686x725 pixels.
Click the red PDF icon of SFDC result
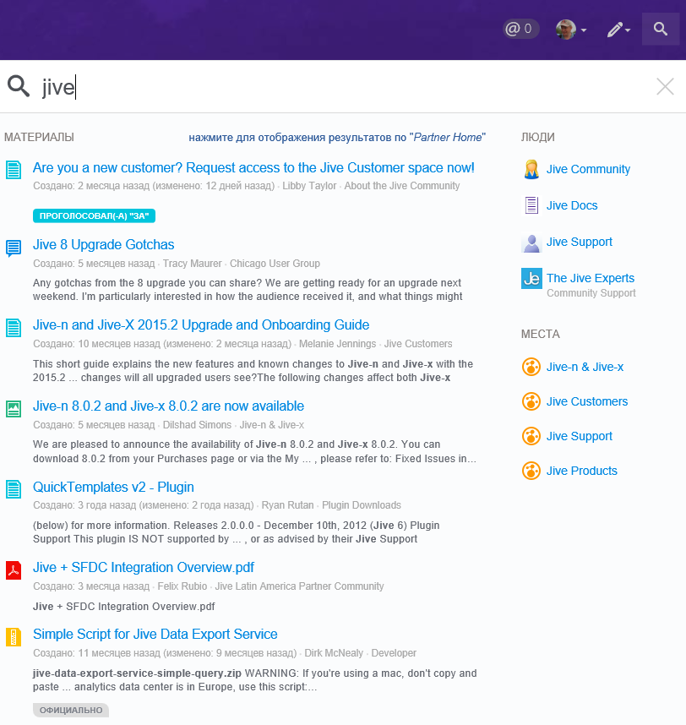point(14,570)
